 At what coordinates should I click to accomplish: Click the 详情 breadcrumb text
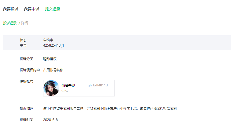(24, 23)
